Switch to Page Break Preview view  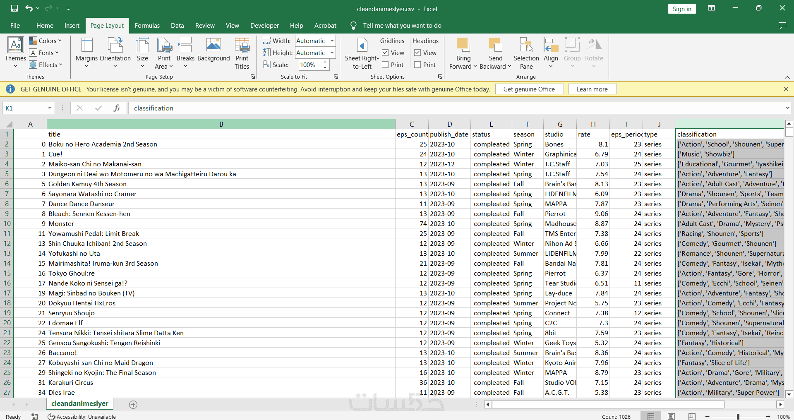coord(692,416)
